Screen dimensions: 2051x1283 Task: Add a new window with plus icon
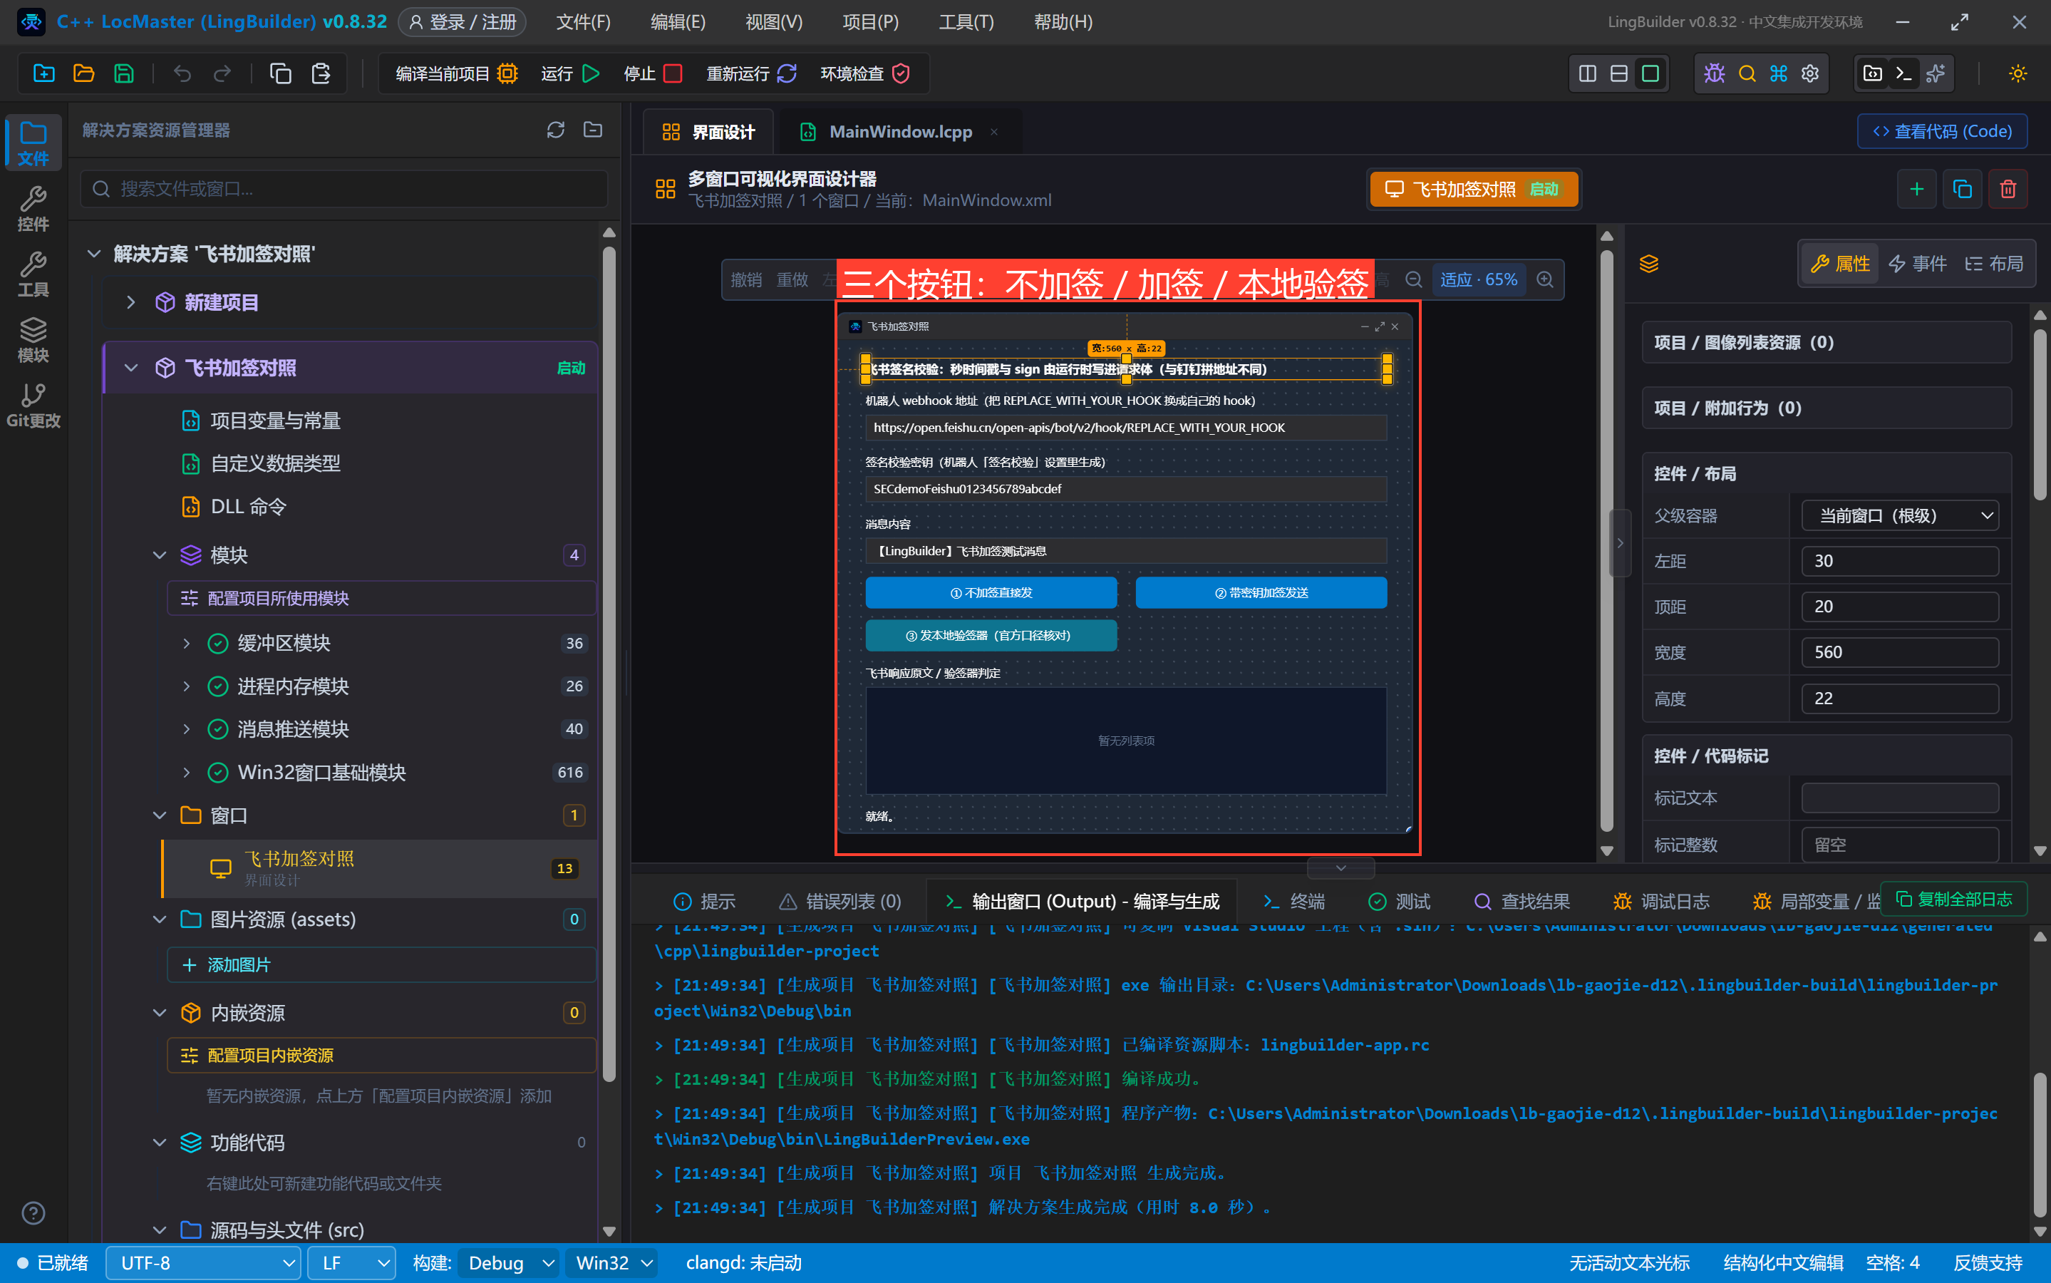click(1916, 188)
